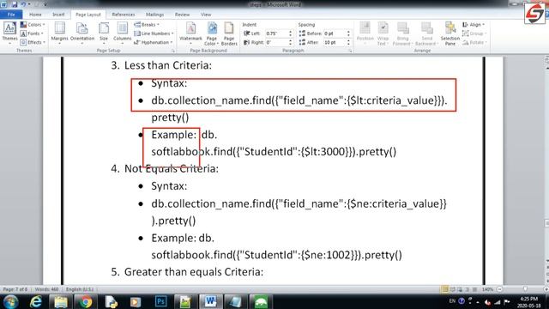
Task: Switch to Outline view
Action: [x=467, y=289]
